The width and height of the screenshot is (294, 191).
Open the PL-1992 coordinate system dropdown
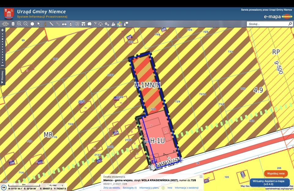pyautogui.click(x=56, y=185)
